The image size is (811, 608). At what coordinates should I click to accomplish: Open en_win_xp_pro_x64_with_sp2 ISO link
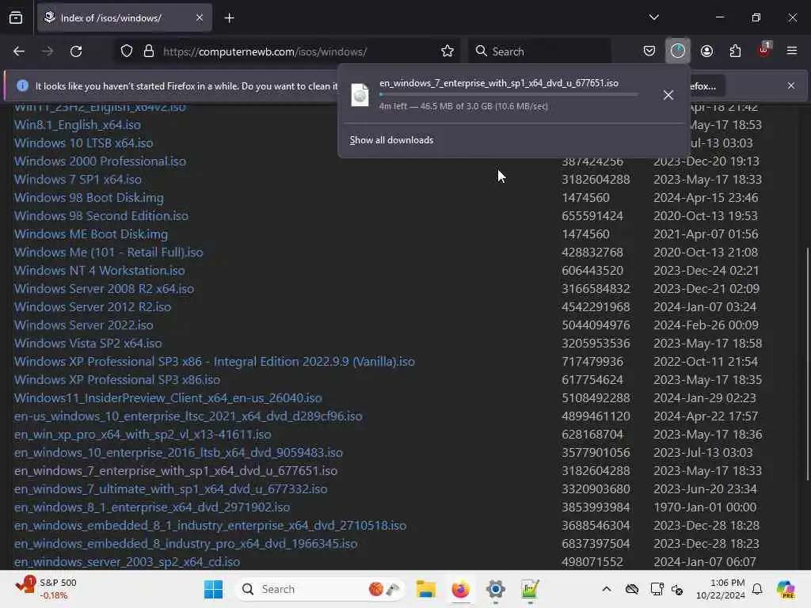pos(143,435)
